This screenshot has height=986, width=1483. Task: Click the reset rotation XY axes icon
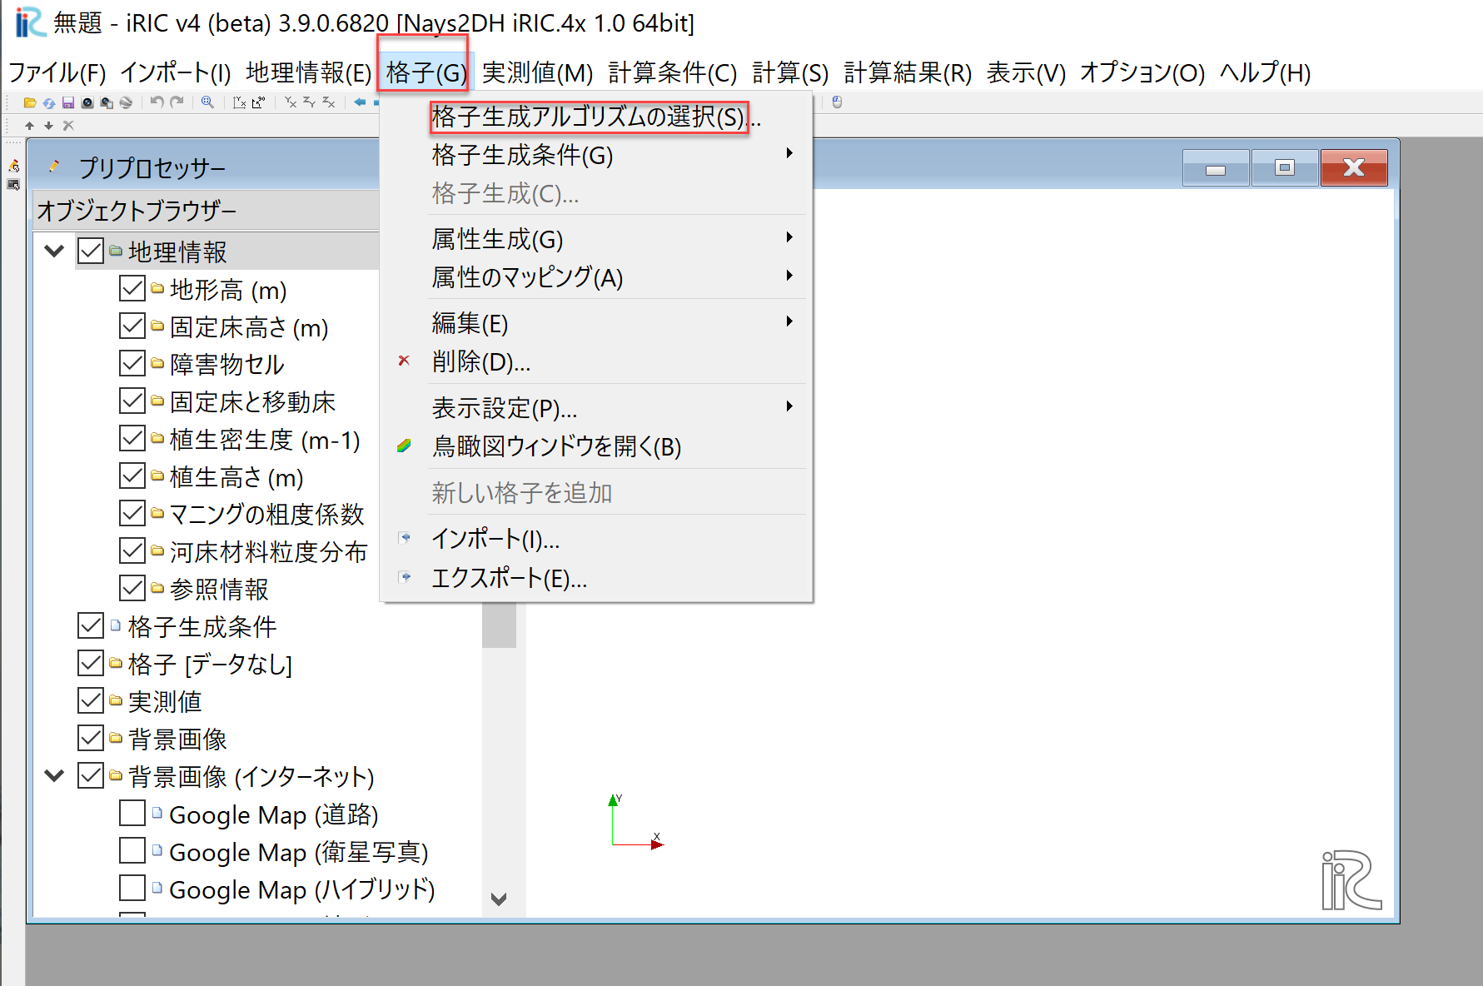tap(240, 102)
